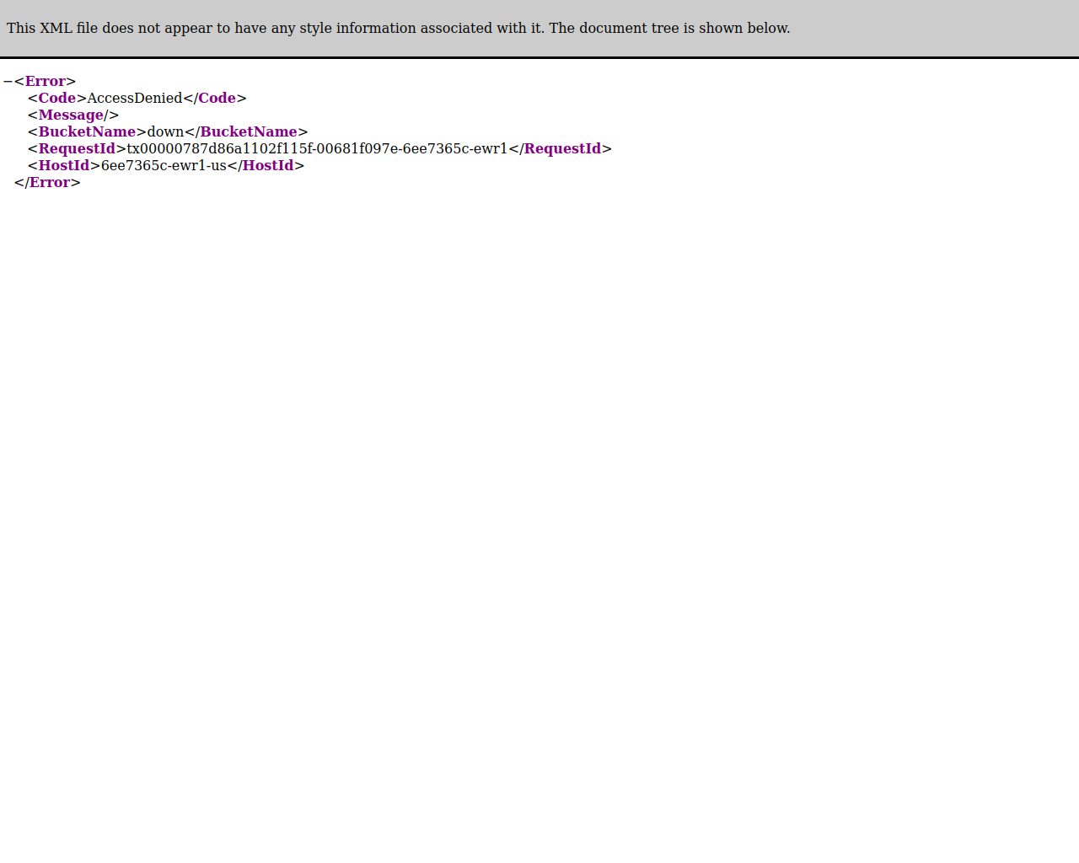Screen dimensions: 1079x863
Task: Click the closing RequestId tag
Action: pyautogui.click(x=561, y=149)
